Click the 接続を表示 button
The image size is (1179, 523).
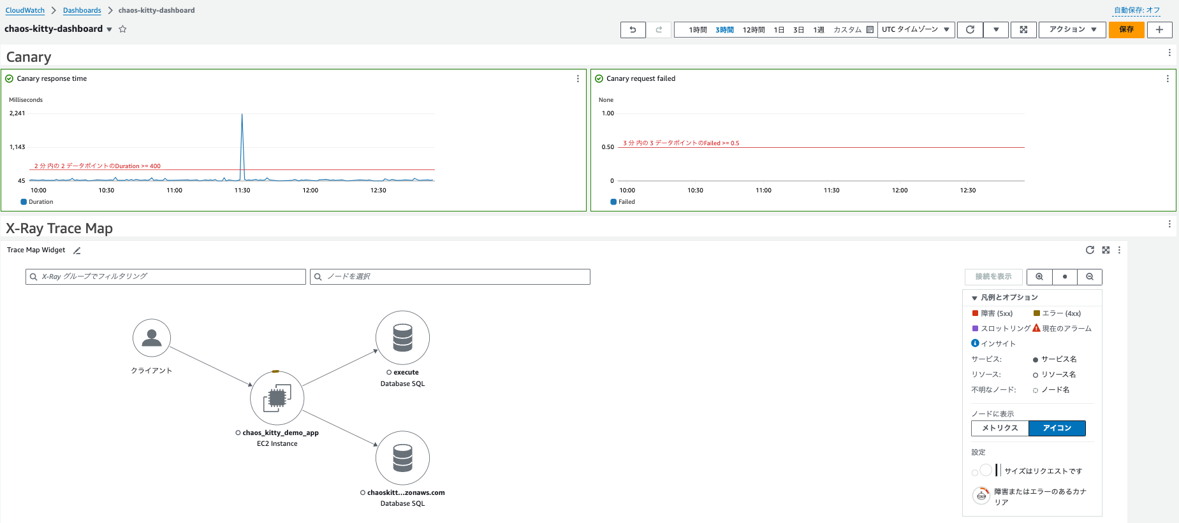pyautogui.click(x=993, y=276)
